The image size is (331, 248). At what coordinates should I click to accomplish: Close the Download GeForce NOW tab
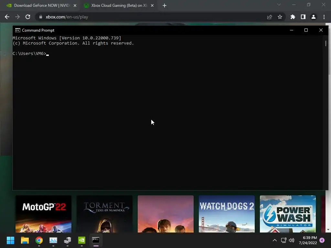pos(75,5)
